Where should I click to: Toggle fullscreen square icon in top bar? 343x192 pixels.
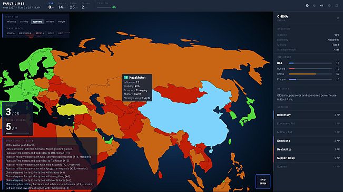tap(337, 6)
